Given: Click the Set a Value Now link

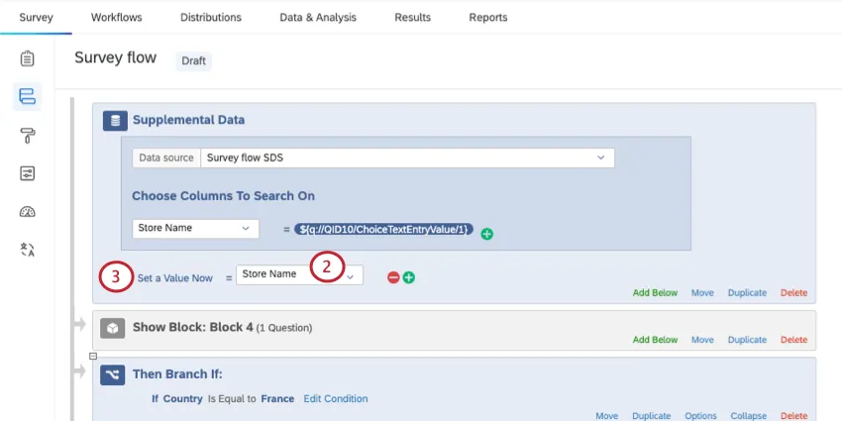Looking at the screenshot, I should [175, 278].
